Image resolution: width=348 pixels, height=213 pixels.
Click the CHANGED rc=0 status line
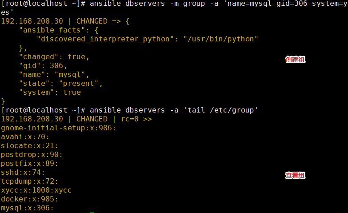coord(76,119)
